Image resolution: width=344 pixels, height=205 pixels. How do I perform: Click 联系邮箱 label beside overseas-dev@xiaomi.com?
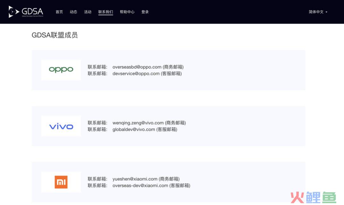[x=97, y=186]
